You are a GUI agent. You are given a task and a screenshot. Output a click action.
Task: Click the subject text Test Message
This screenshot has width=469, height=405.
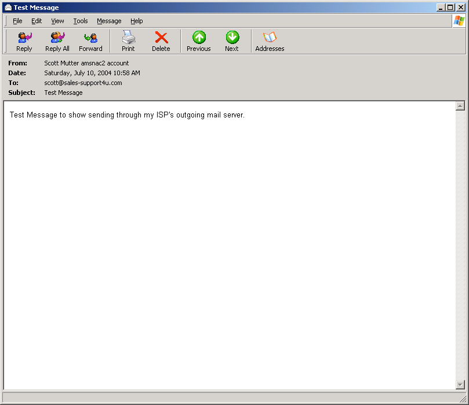[x=63, y=93]
